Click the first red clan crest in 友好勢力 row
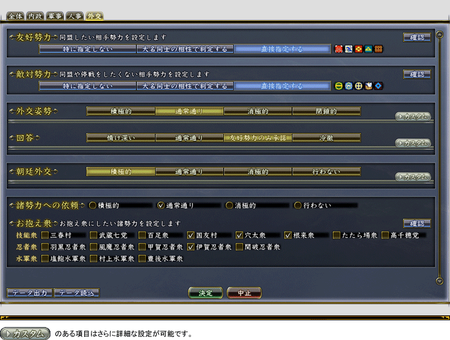The image size is (450, 340). coord(339,49)
